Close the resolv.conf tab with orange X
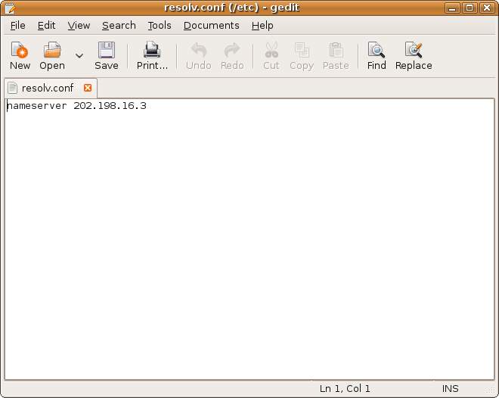Screen dimensions: 499x398 88,88
